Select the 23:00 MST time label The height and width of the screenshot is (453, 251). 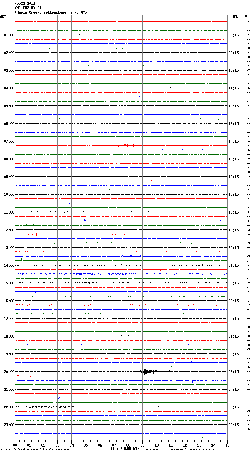coord(9,425)
